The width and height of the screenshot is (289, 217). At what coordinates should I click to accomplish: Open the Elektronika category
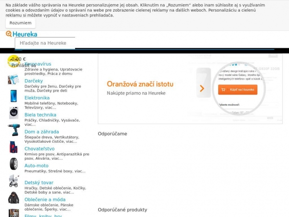(x=37, y=98)
